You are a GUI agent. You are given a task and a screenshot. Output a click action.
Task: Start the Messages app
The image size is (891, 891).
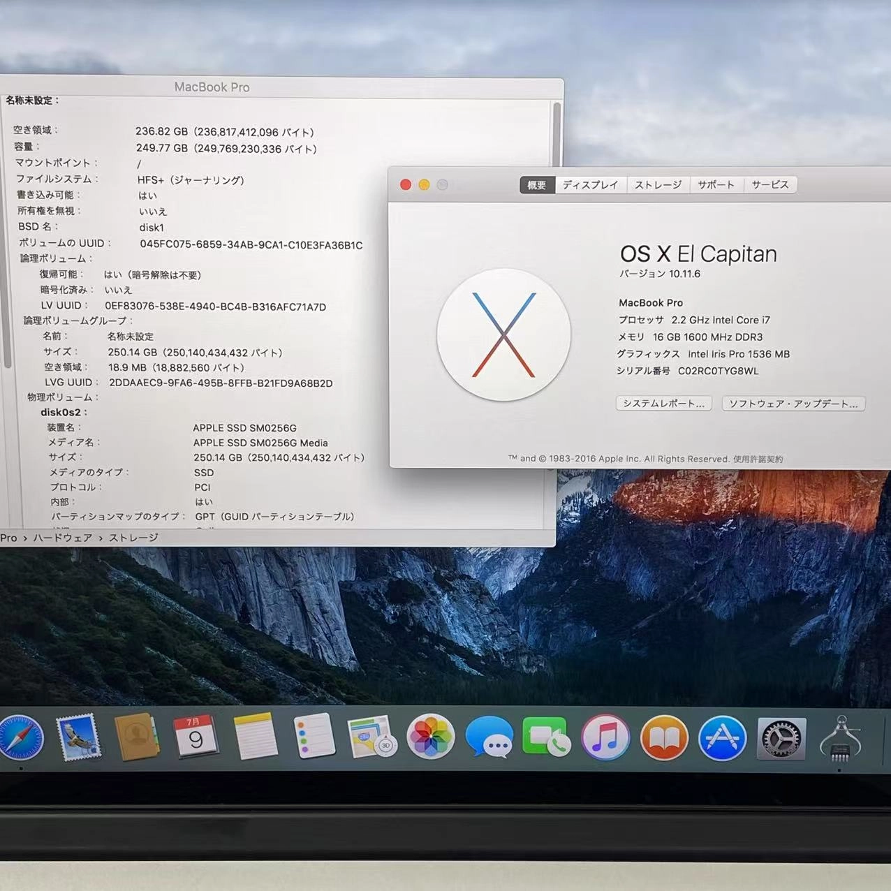[x=489, y=737]
